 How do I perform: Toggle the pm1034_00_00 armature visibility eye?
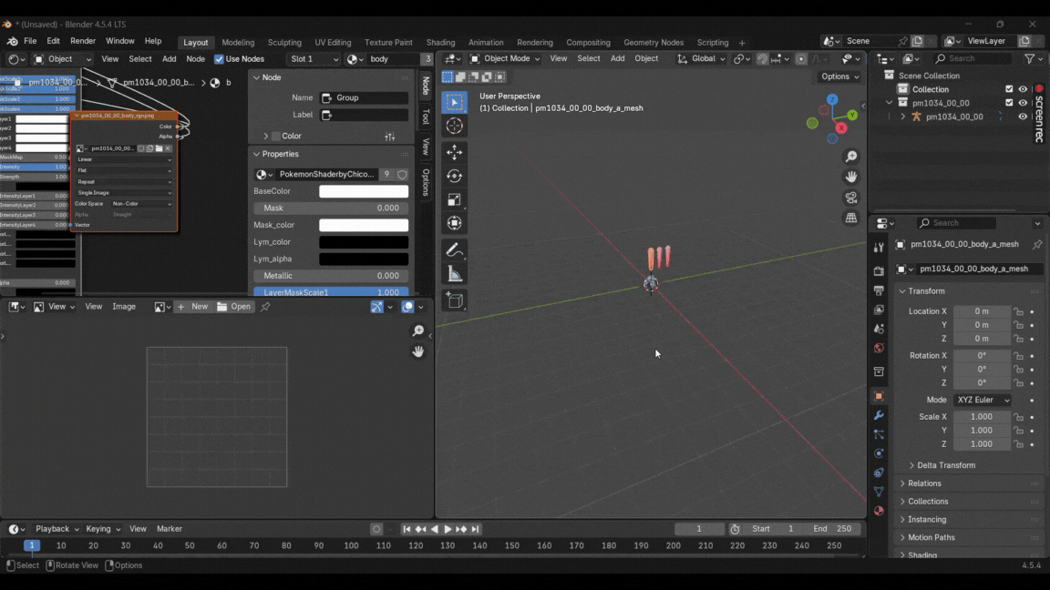click(x=1023, y=117)
